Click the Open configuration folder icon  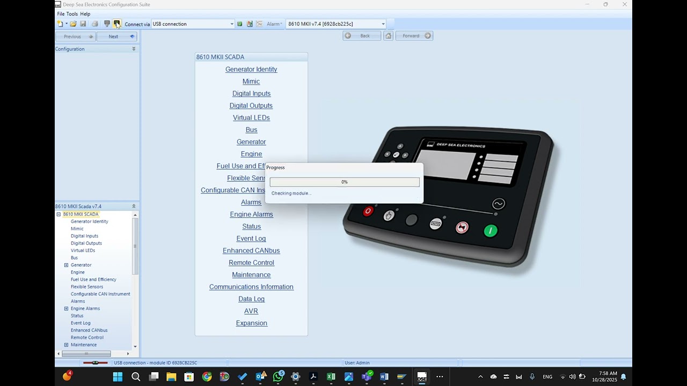point(73,24)
